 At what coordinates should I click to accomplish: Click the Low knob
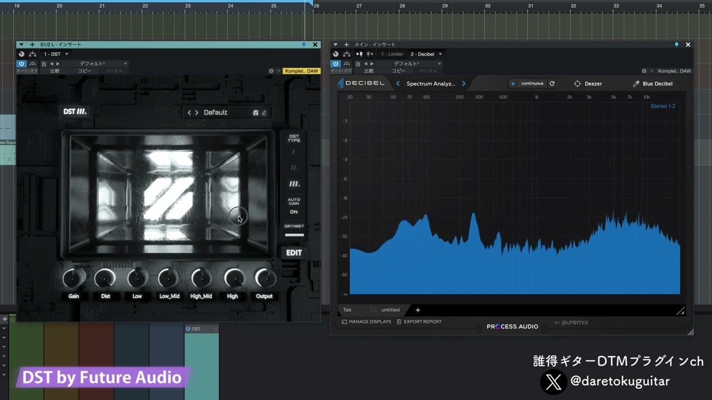pos(137,278)
